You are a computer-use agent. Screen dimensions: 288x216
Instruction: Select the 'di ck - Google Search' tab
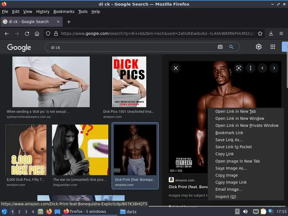point(31,22)
